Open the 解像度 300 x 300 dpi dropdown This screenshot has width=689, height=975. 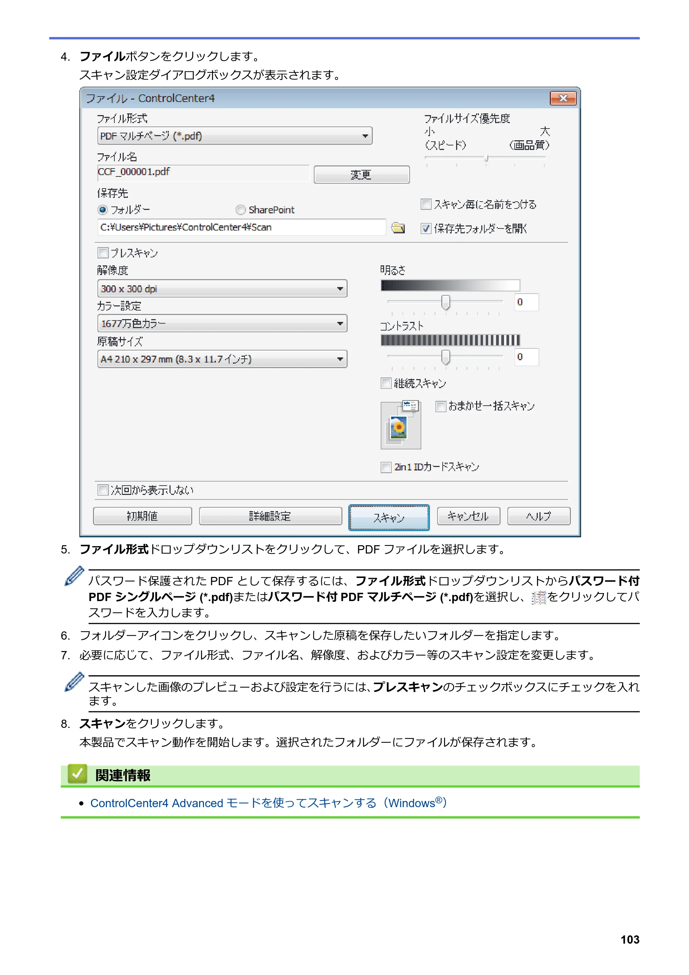tap(222, 289)
